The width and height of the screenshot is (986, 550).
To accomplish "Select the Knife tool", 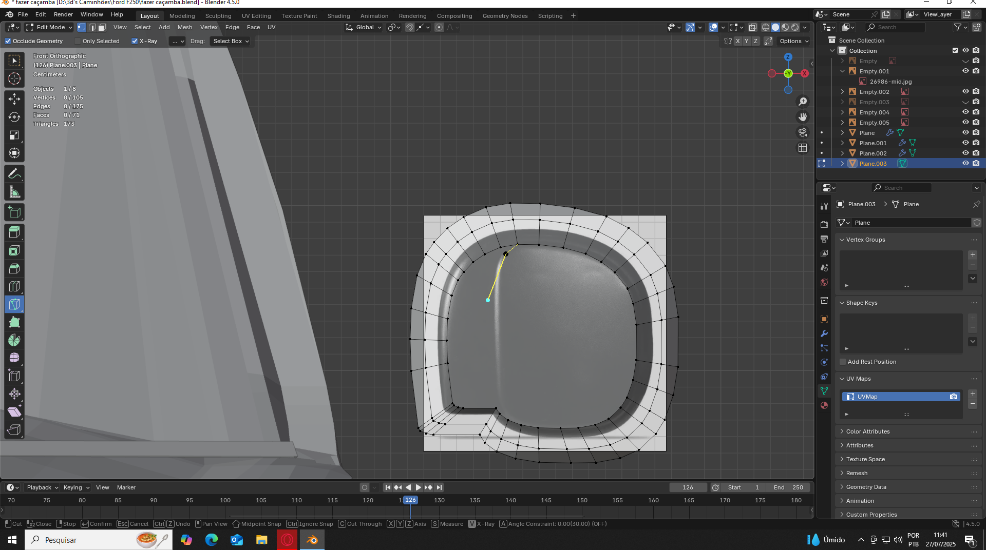I will tap(14, 304).
